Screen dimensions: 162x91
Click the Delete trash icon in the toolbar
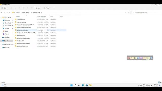pyautogui.click(x=32, y=8)
